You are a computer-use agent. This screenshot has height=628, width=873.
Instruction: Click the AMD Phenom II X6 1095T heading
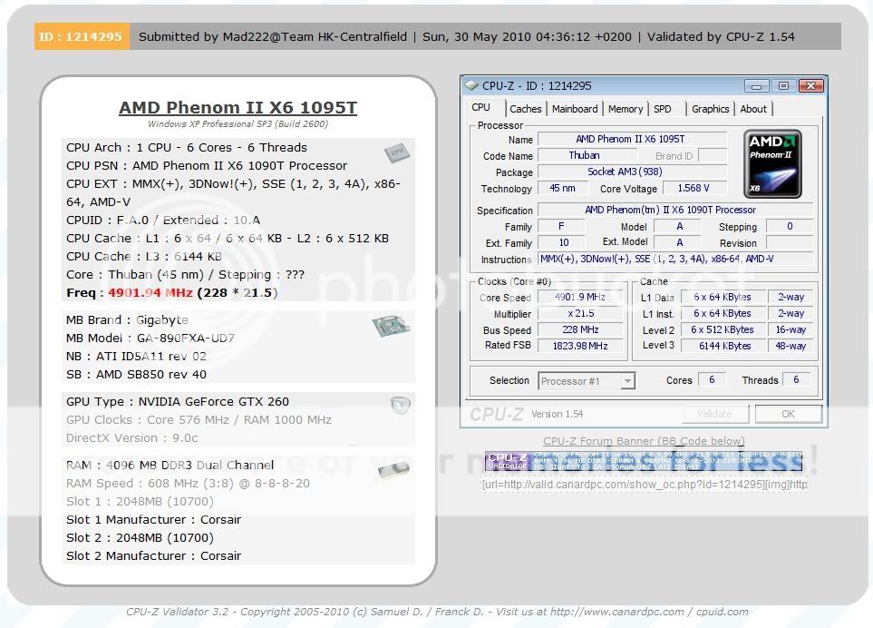pyautogui.click(x=238, y=108)
